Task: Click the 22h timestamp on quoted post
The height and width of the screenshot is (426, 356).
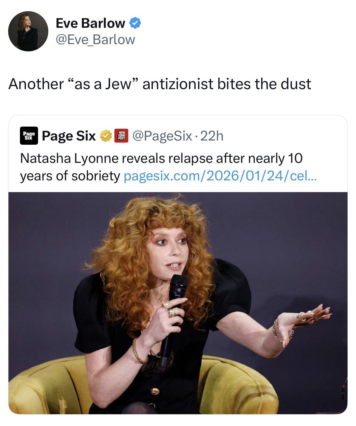Action: point(212,136)
